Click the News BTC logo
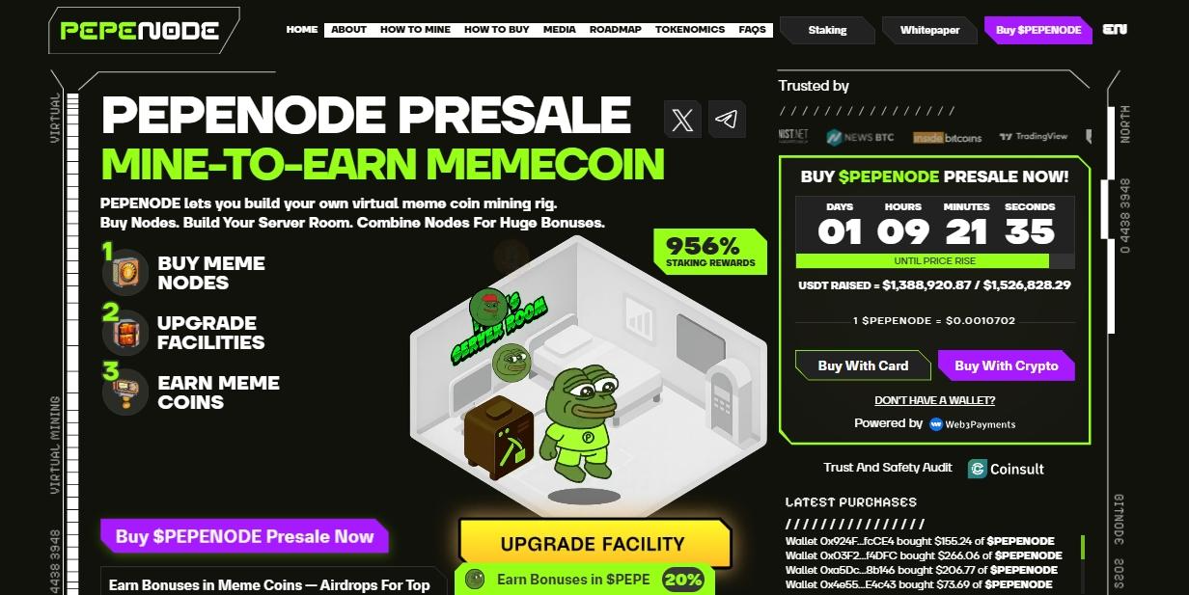The height and width of the screenshot is (595, 1189). (x=860, y=137)
